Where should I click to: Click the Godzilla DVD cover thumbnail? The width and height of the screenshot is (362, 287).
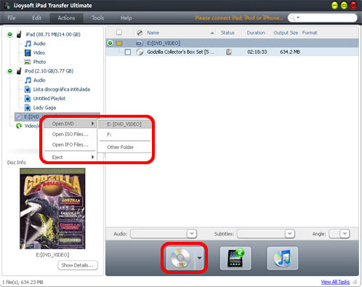(x=52, y=209)
